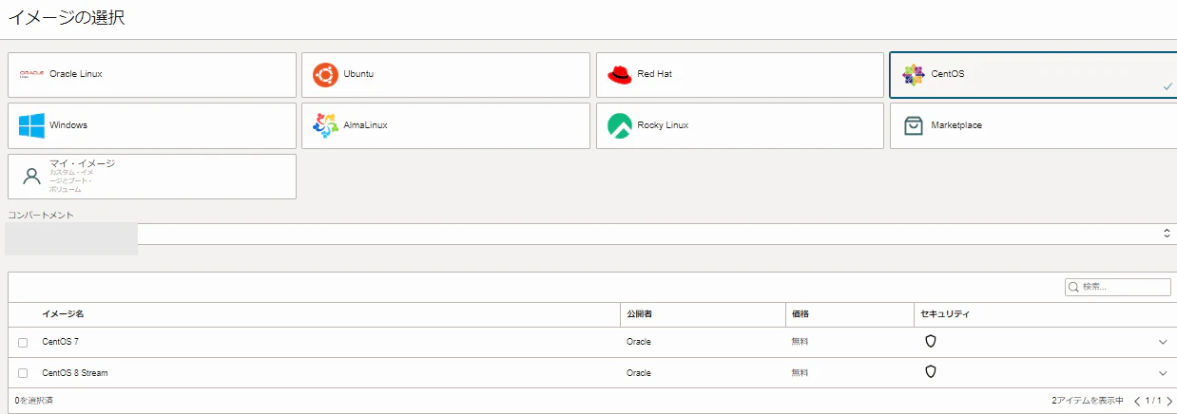The width and height of the screenshot is (1177, 414).
Task: Click the イメージ名 column header
Action: [63, 313]
